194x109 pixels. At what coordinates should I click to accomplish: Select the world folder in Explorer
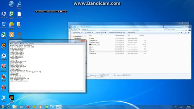[92, 38]
